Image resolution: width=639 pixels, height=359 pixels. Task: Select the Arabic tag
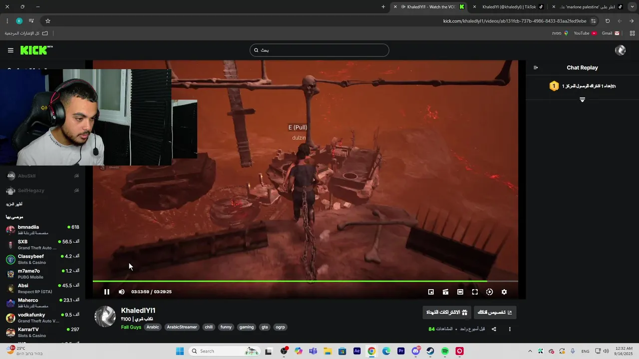pyautogui.click(x=153, y=327)
